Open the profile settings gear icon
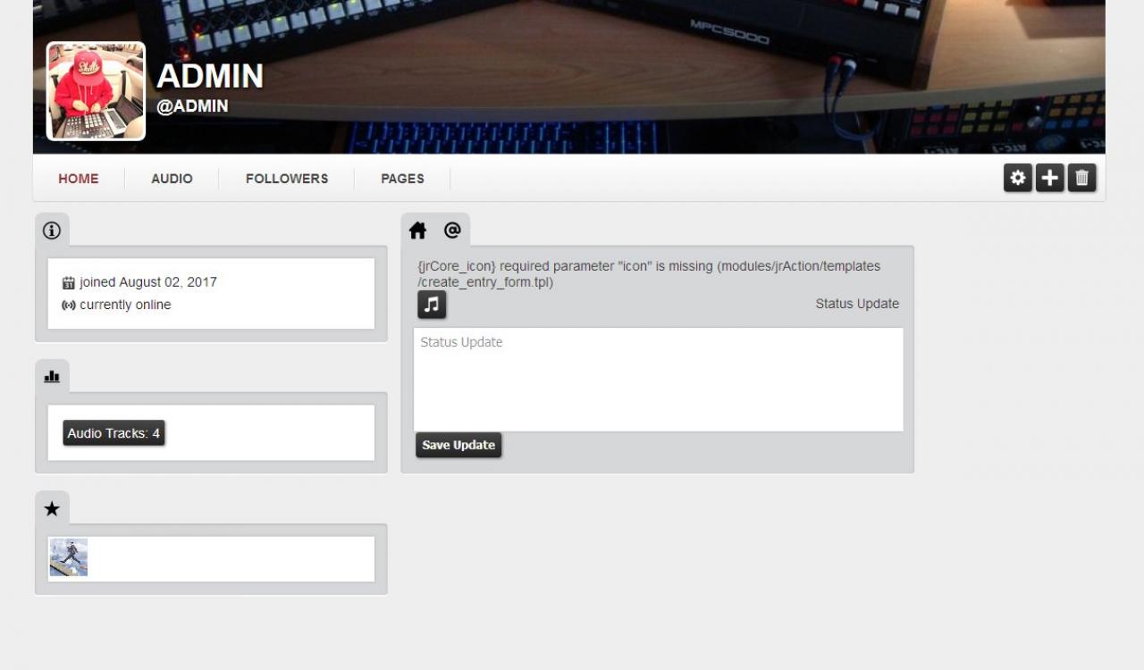This screenshot has height=670, width=1144. pos(1018,178)
